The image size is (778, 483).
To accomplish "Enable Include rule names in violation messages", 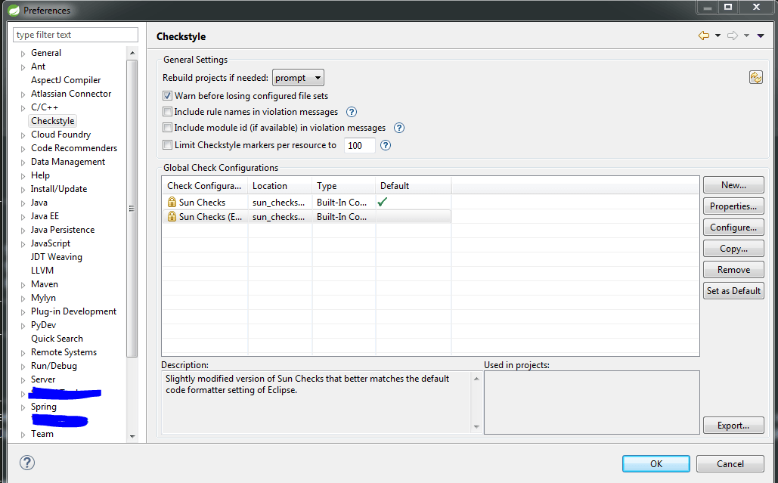I will click(x=168, y=112).
